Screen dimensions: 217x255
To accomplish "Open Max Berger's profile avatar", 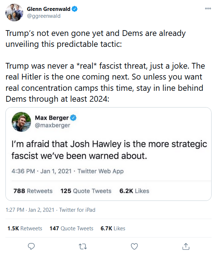I will 21,122.
